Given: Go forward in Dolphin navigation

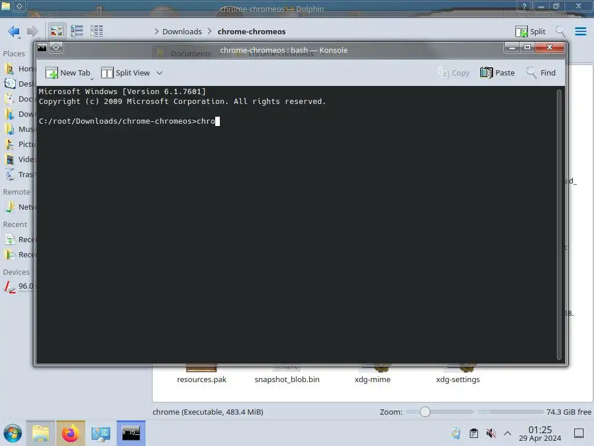Looking at the screenshot, I should point(33,31).
